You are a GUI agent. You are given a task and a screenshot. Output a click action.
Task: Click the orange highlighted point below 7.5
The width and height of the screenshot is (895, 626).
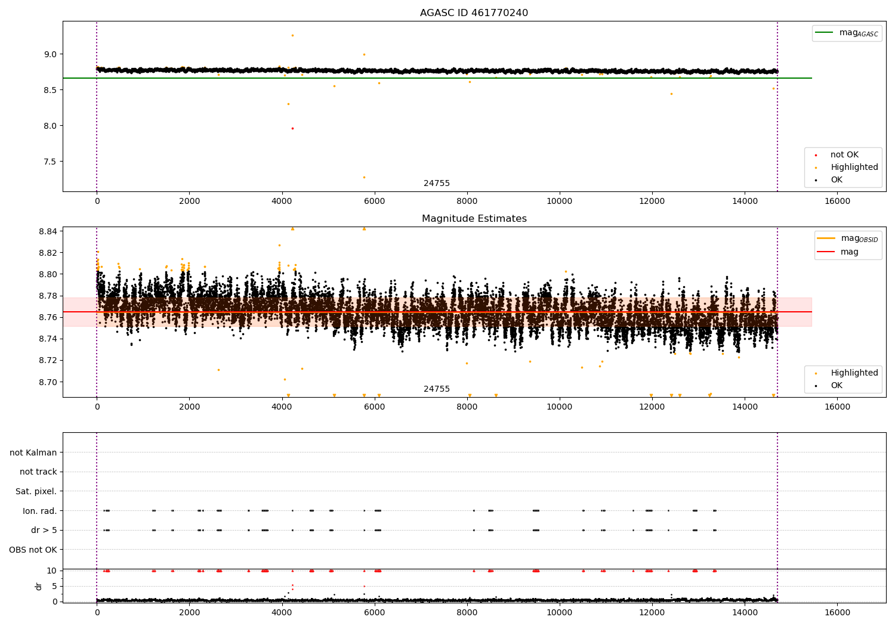[x=364, y=177]
